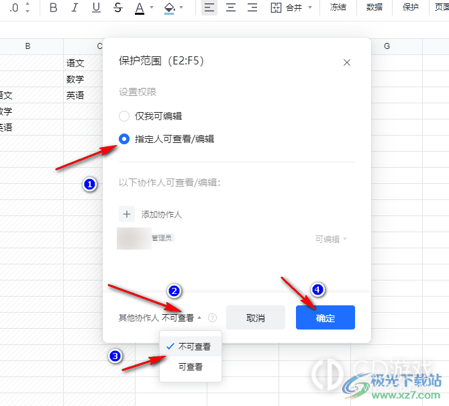Click the 确定 button
Image resolution: width=449 pixels, height=406 pixels.
pos(325,318)
